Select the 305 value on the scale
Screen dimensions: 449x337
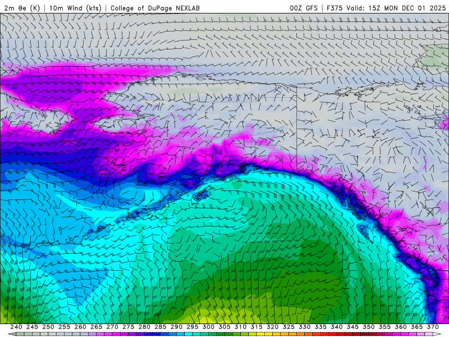click(x=224, y=327)
